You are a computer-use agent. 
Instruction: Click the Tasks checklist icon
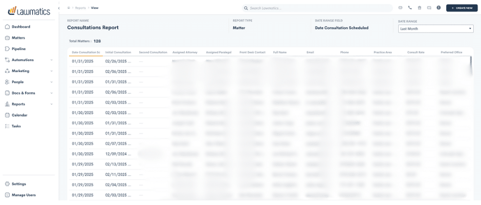tap(7, 126)
